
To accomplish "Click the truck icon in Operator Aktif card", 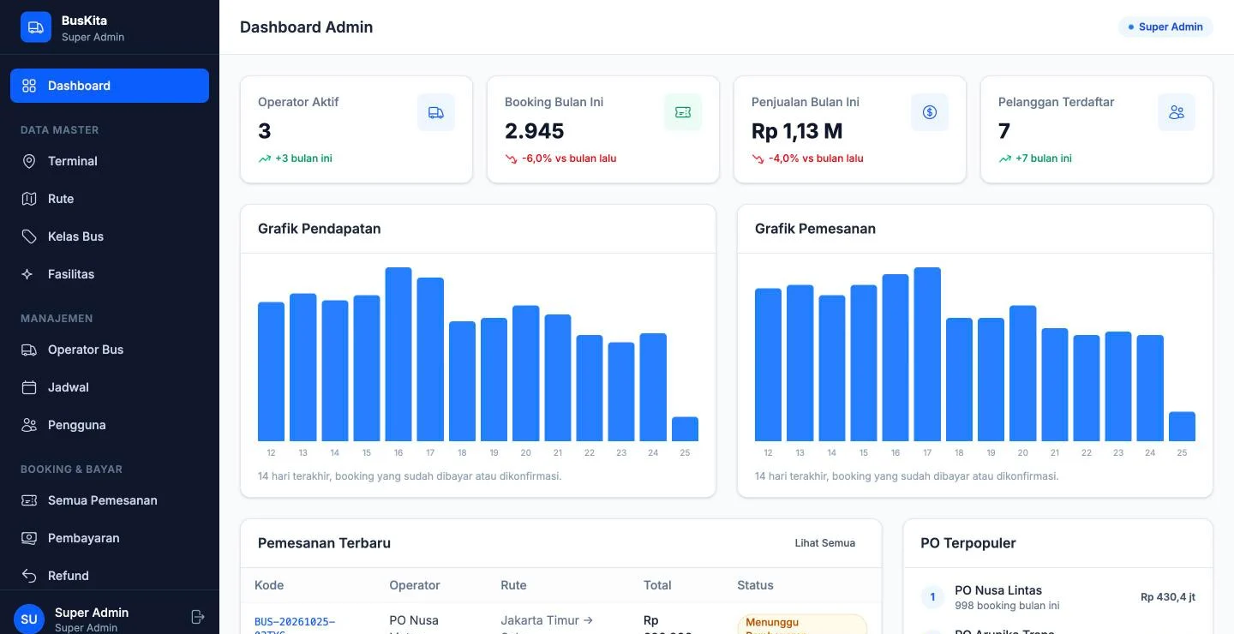I will tap(436, 112).
